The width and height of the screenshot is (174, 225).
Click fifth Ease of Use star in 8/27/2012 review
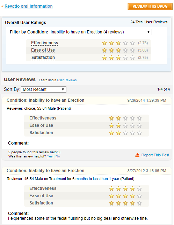pos(139,196)
